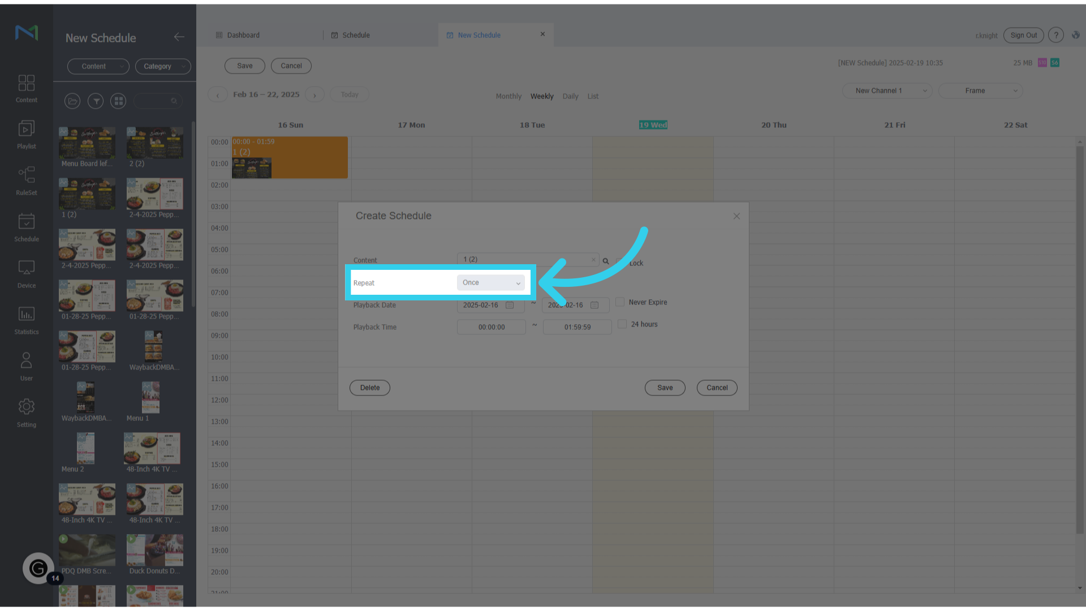
Task: Open the Repeat dropdown showing Once
Action: click(x=490, y=283)
